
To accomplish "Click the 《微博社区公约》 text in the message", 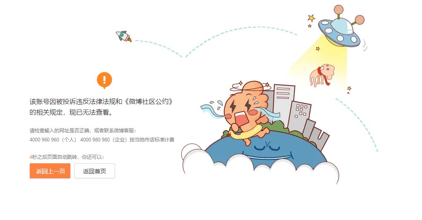I will 148,101.
